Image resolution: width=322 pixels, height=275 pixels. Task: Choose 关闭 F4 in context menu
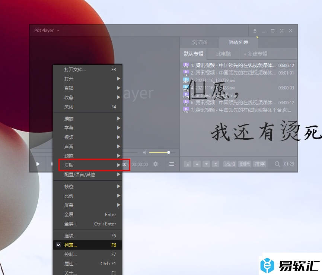point(88,107)
